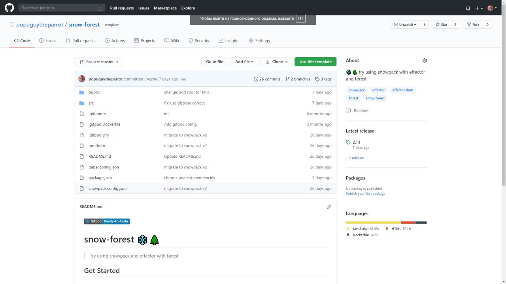Open the user avatar menu
The image size is (506, 284).
click(x=492, y=8)
